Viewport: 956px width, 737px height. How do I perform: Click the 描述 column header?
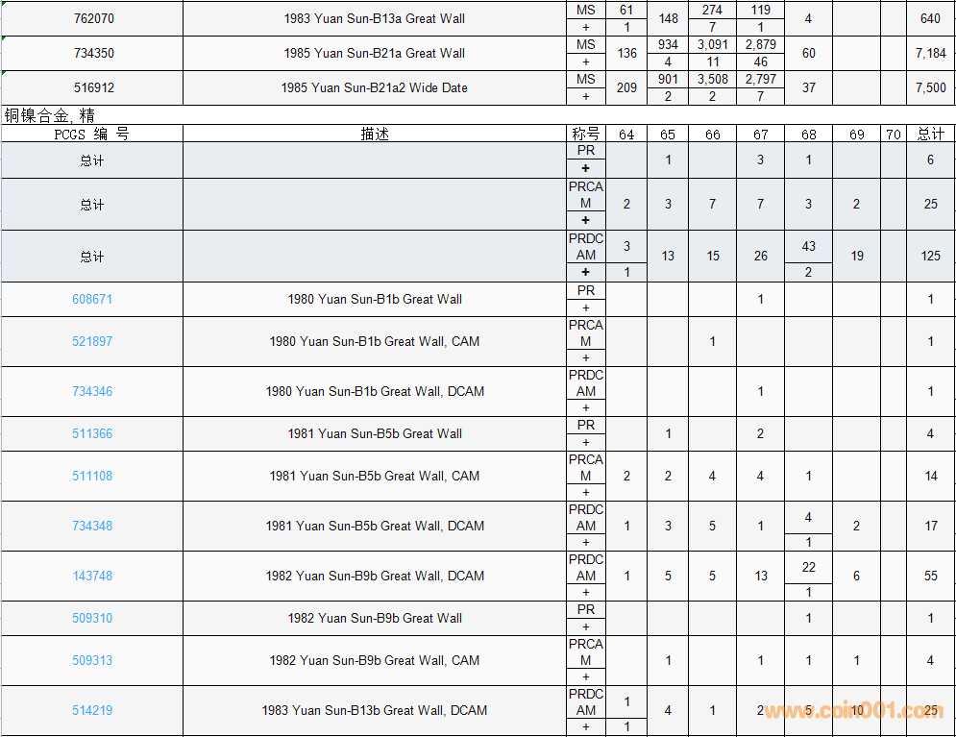tap(375, 135)
